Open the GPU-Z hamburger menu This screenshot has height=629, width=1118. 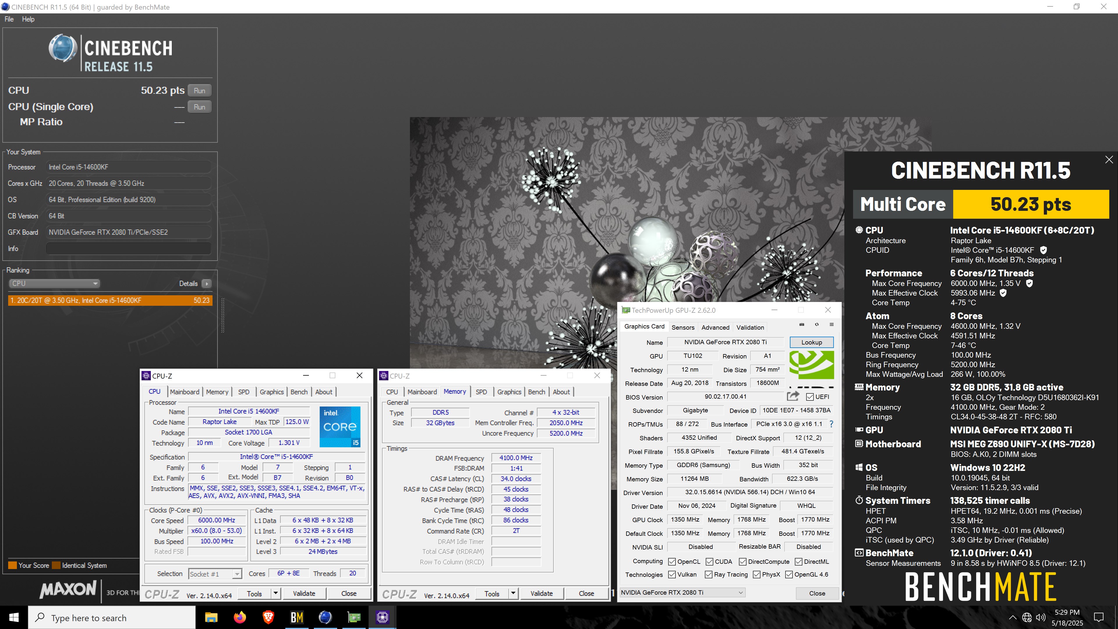(832, 325)
